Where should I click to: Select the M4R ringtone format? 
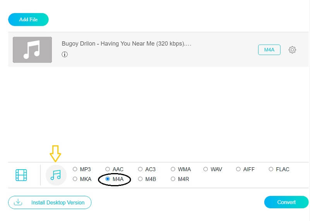(173, 179)
